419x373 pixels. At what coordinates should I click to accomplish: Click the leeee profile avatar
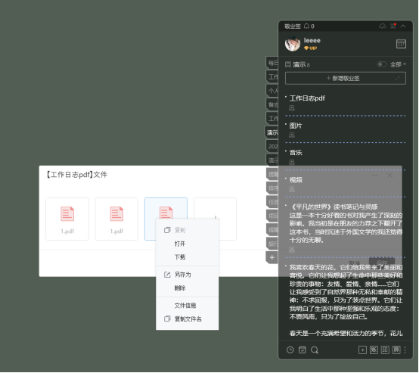click(x=293, y=44)
